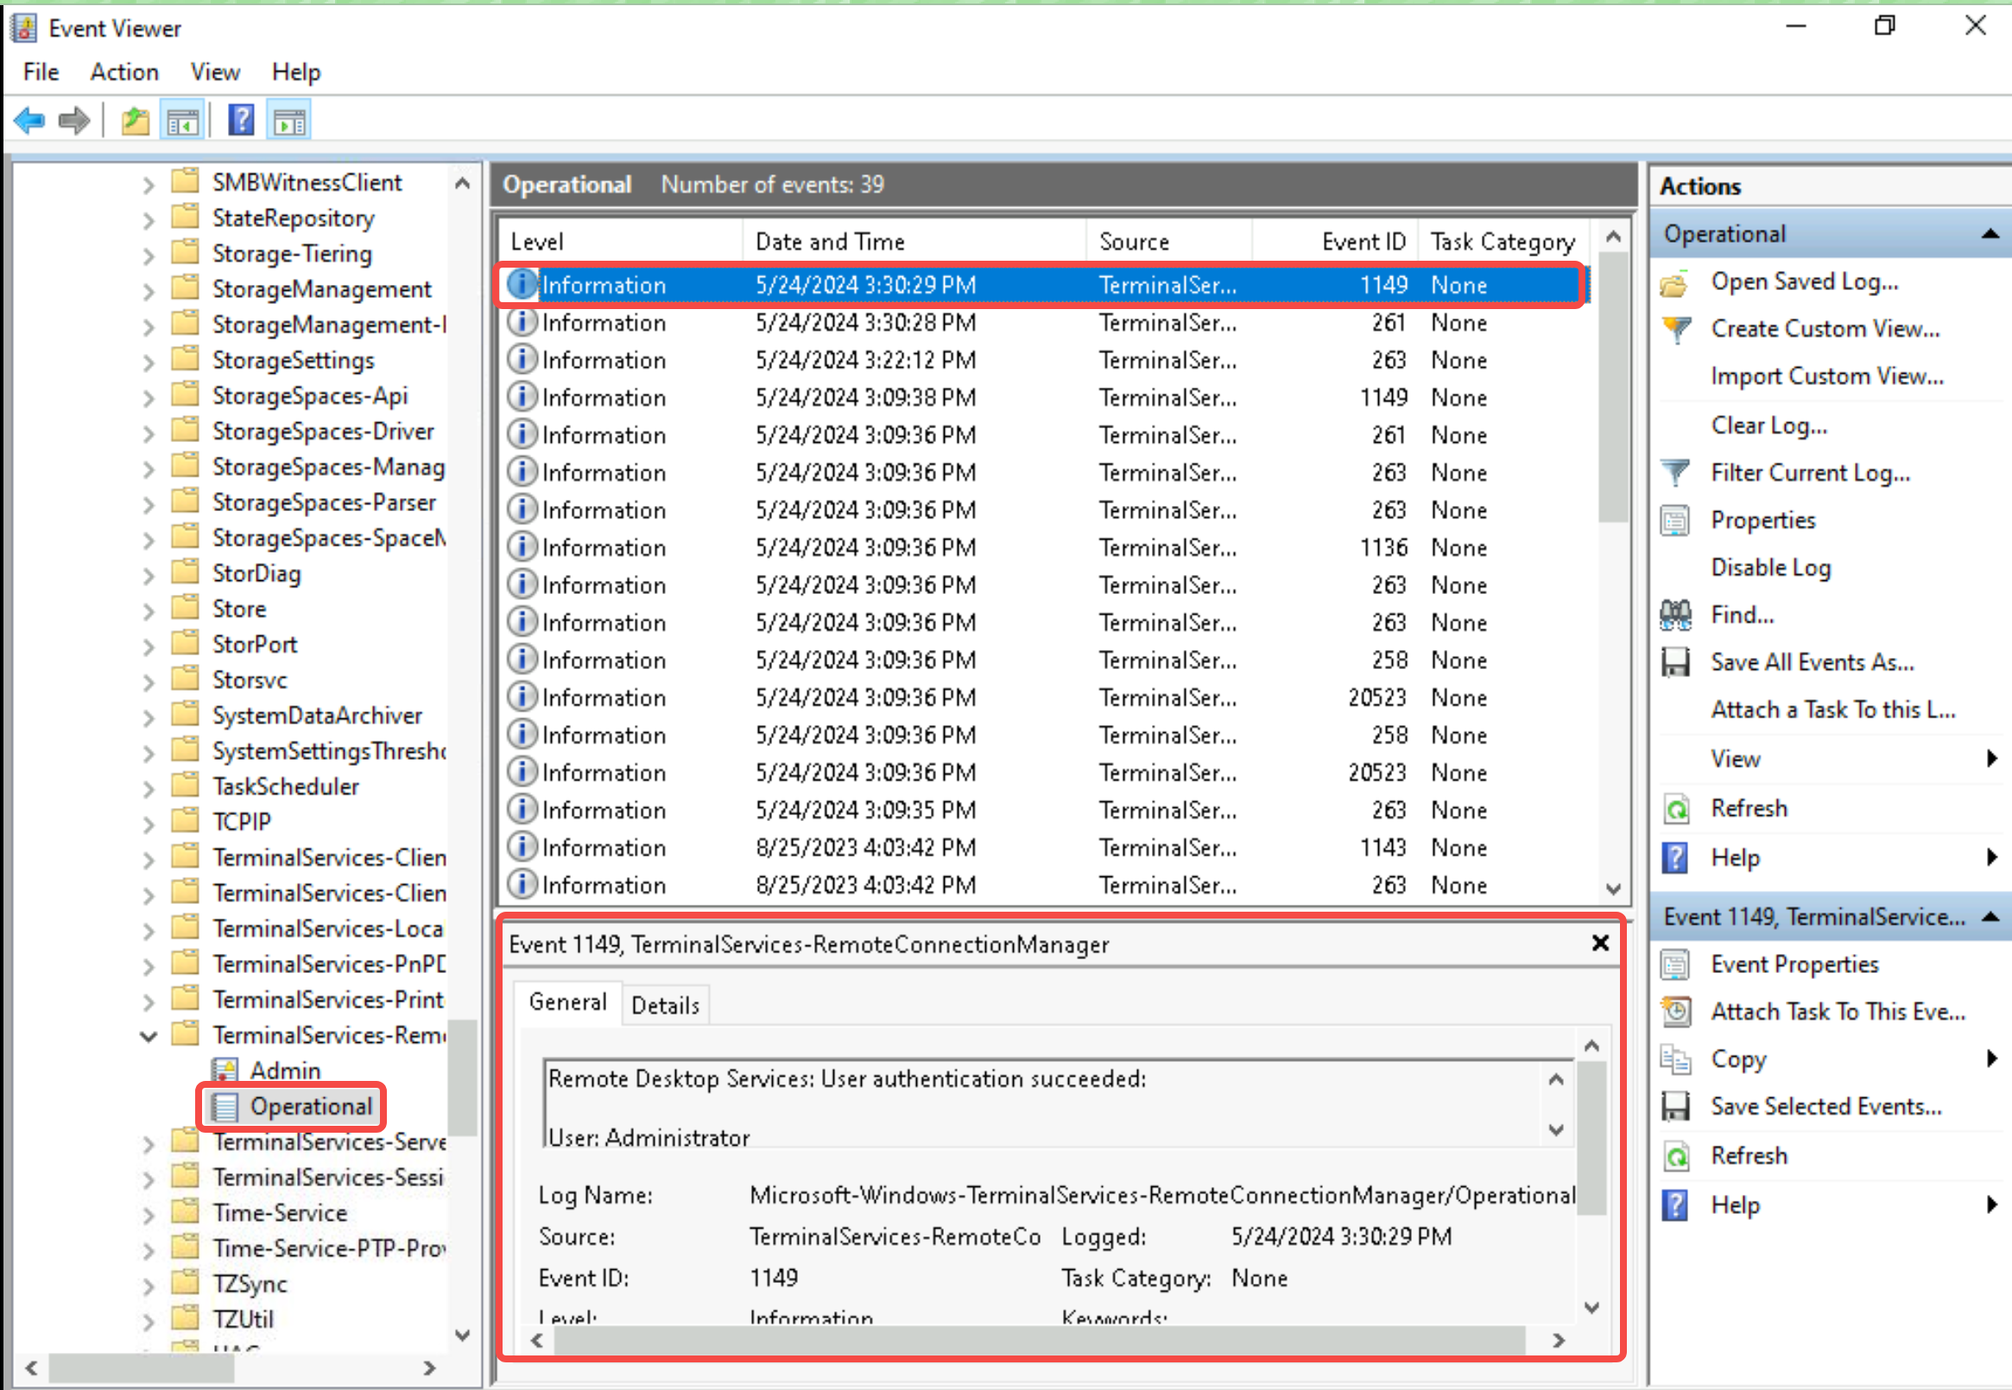The image size is (2012, 1390).
Task: Click the message text box scroll down arrow
Action: coord(1556,1130)
